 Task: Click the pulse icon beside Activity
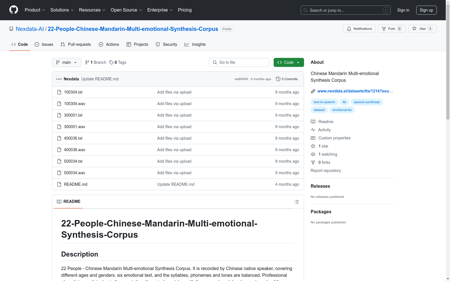pos(313,130)
